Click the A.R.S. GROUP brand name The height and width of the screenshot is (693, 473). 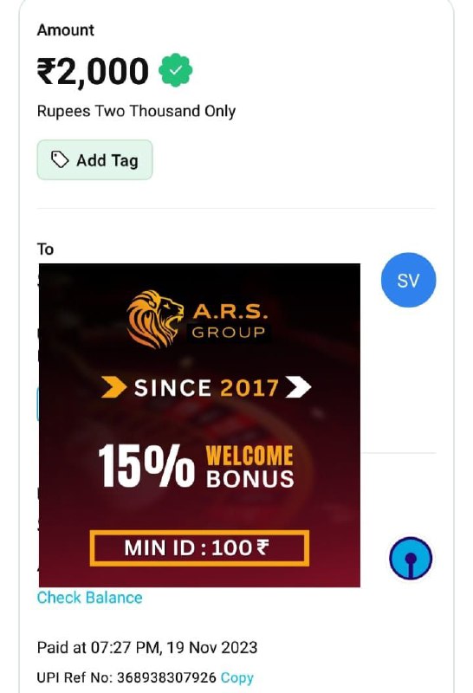(x=229, y=321)
